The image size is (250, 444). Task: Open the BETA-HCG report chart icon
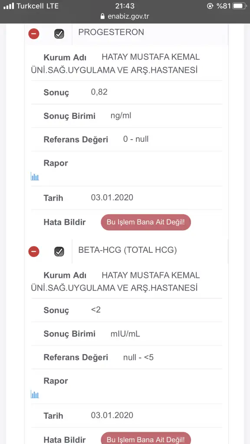35,394
